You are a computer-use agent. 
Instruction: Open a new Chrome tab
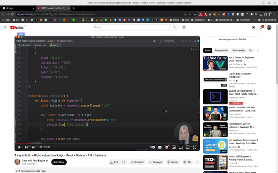[74, 8]
